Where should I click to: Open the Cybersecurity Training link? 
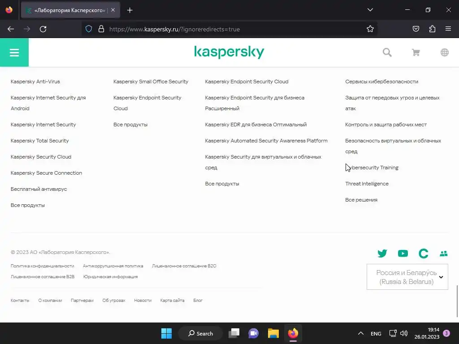click(x=372, y=168)
